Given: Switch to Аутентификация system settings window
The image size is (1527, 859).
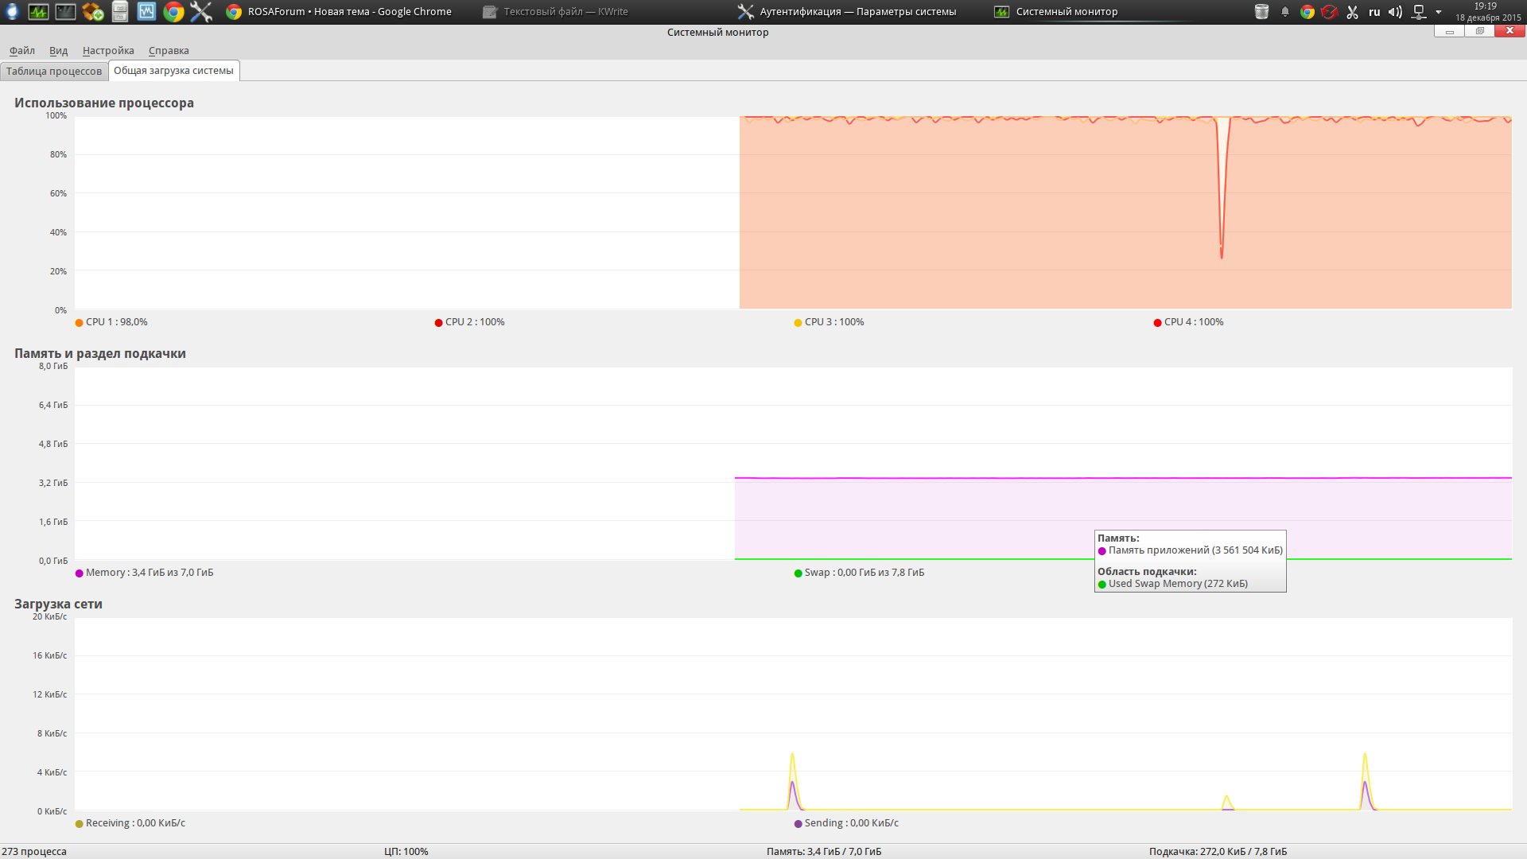Looking at the screenshot, I should (847, 11).
